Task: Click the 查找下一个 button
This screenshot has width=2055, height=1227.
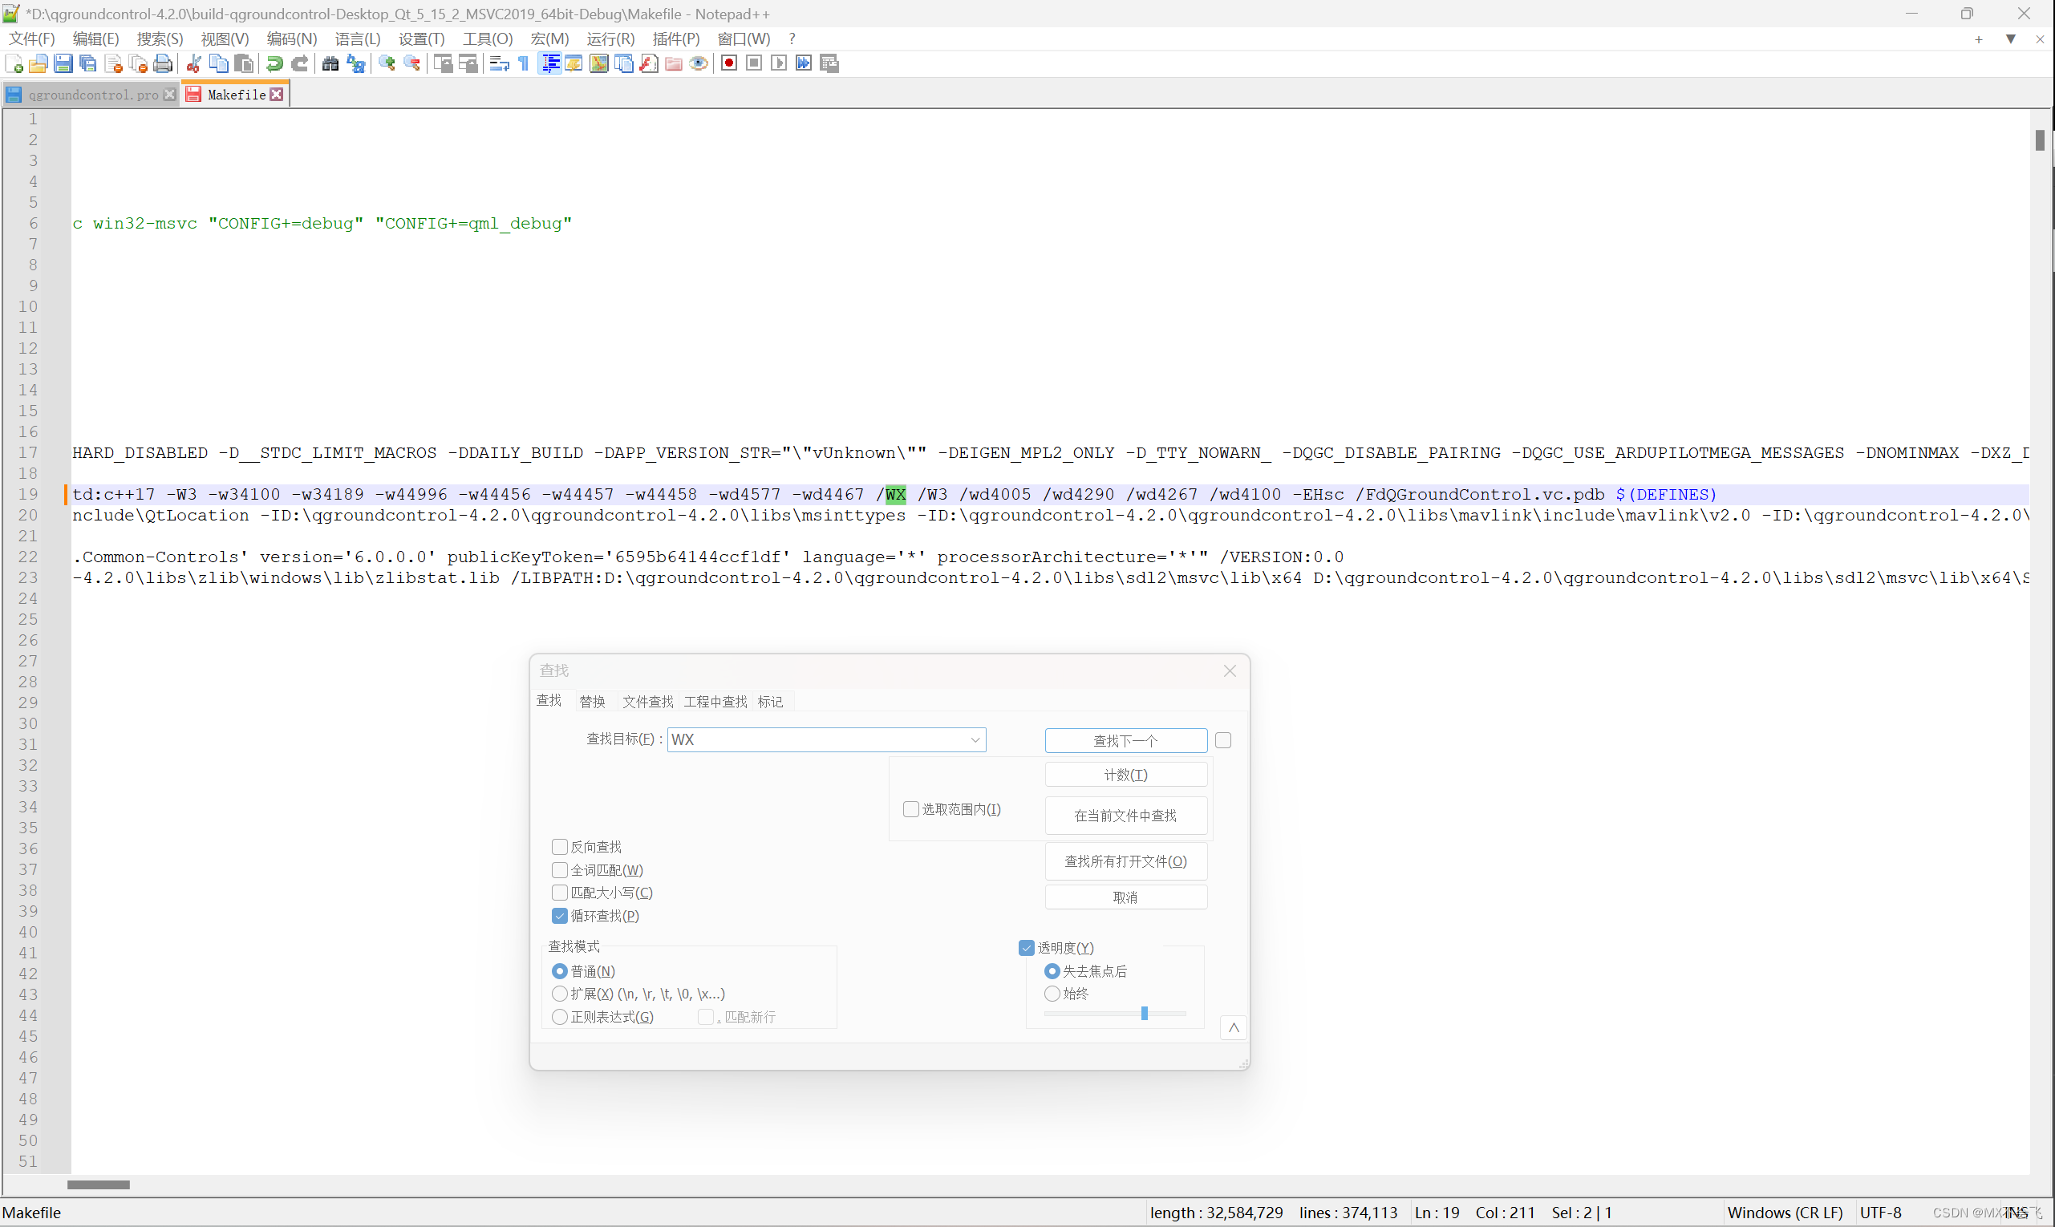Action: tap(1125, 741)
